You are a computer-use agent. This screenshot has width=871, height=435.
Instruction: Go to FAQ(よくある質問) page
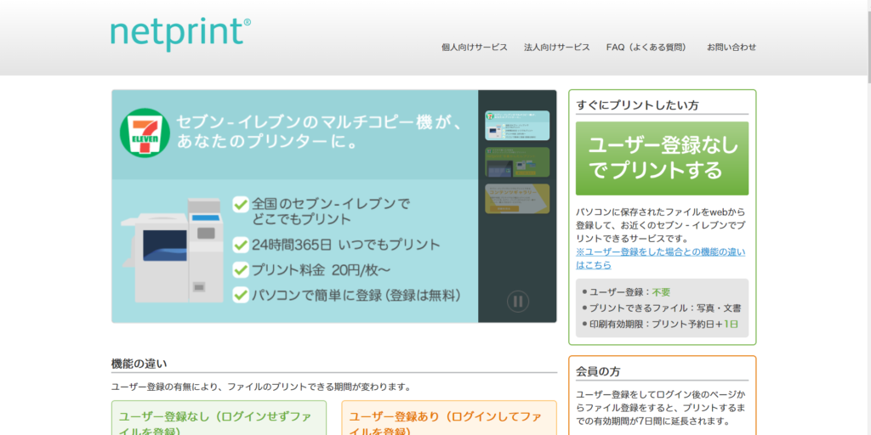[646, 48]
